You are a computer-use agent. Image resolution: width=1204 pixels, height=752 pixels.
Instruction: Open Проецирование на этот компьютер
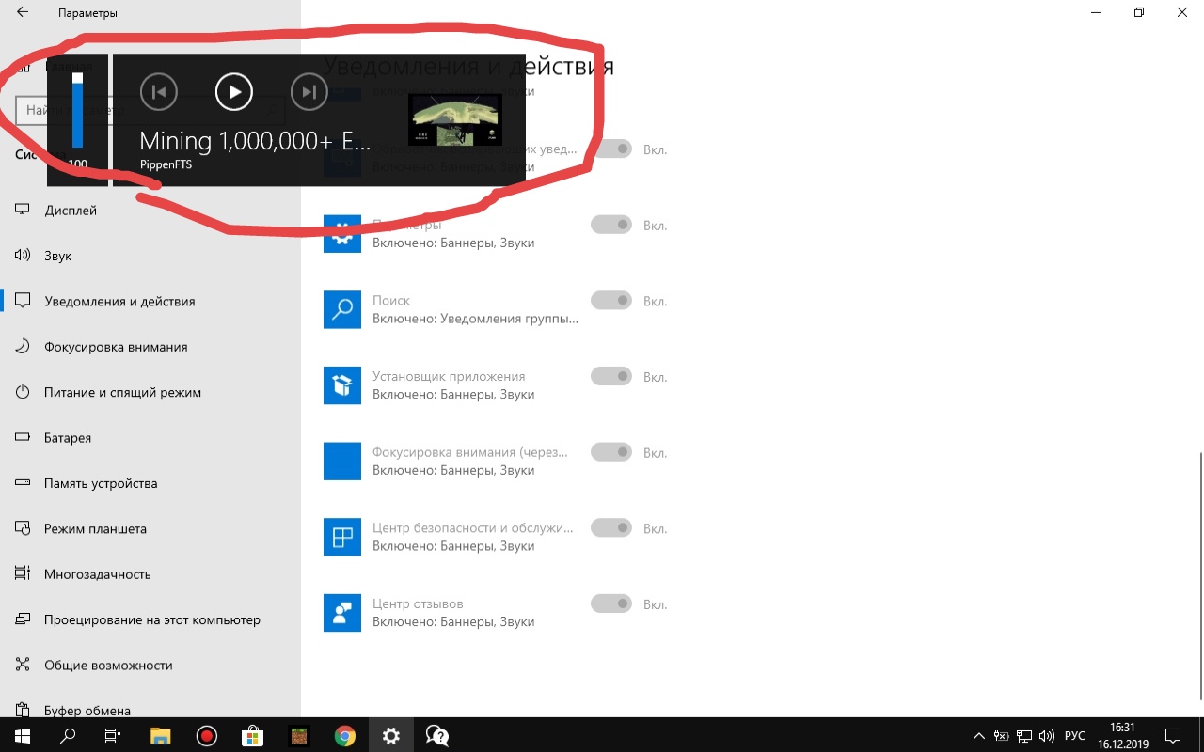(x=150, y=619)
